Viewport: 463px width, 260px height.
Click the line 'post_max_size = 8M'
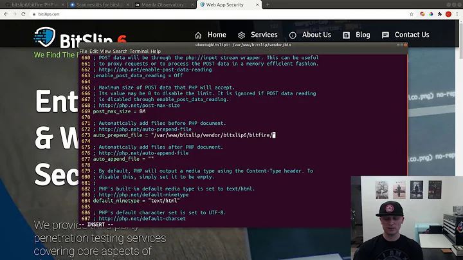[119, 111]
